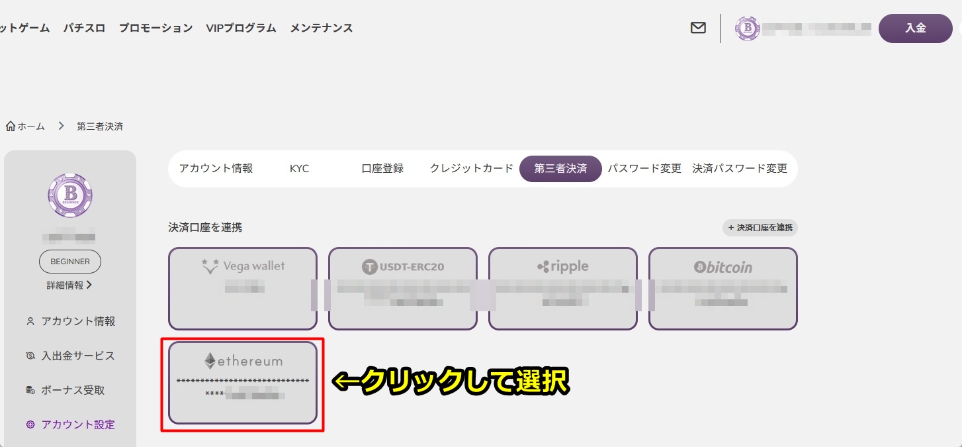
Task: Select the ripple card
Action: pos(563,289)
